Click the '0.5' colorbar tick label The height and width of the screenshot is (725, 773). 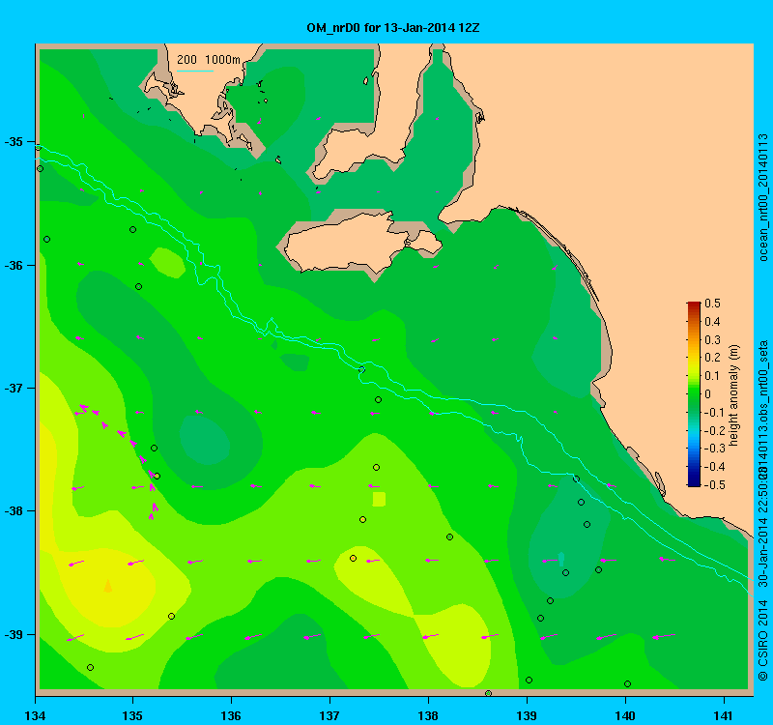(x=712, y=303)
